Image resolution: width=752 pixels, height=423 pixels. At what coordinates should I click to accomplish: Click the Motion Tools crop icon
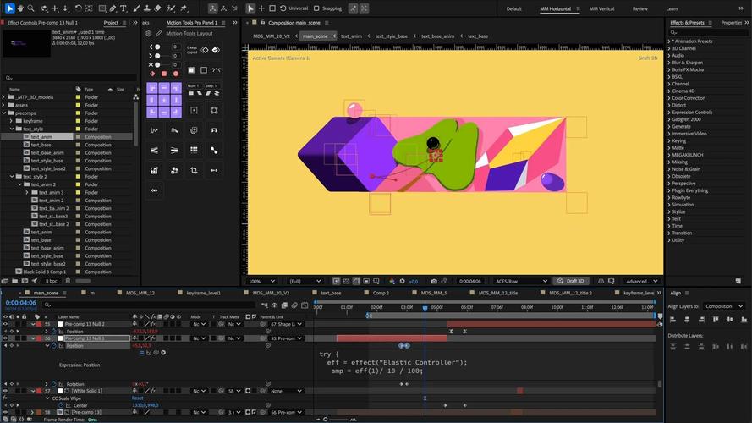click(194, 170)
